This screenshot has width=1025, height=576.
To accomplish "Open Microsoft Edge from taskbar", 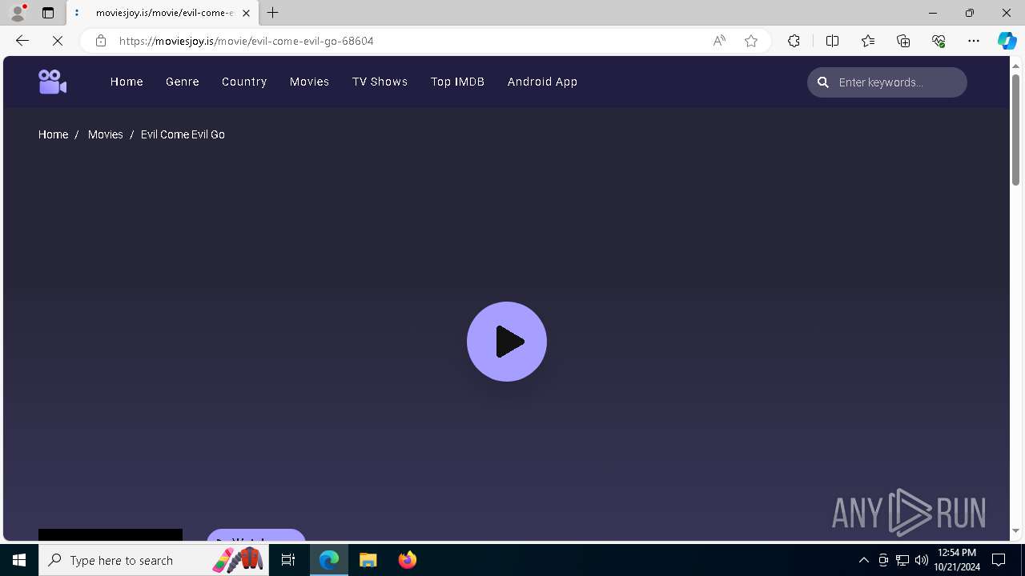I will (329, 560).
